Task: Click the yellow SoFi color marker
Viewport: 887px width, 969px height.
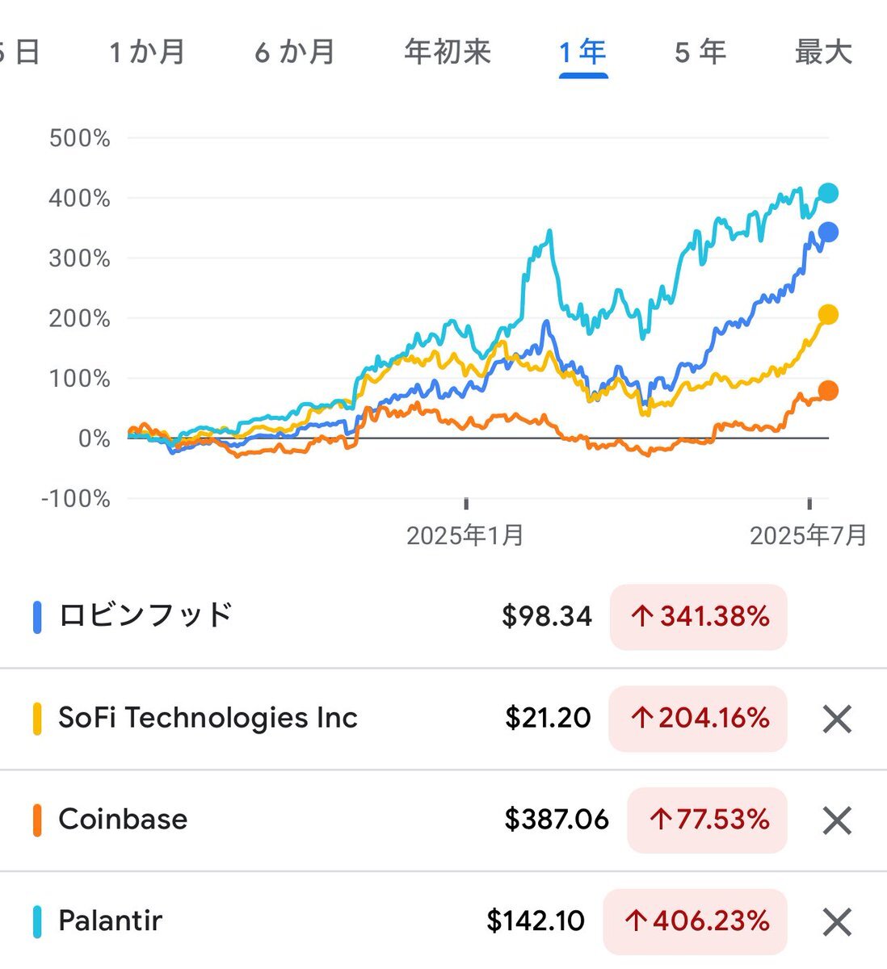Action: click(37, 719)
